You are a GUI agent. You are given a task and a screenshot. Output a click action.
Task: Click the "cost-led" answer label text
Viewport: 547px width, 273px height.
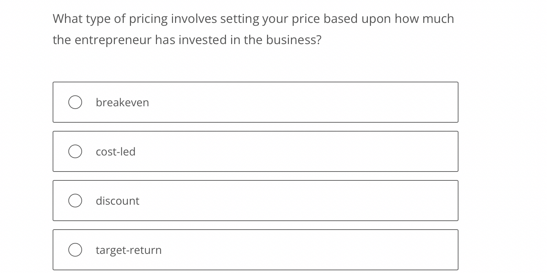pyautogui.click(x=116, y=152)
